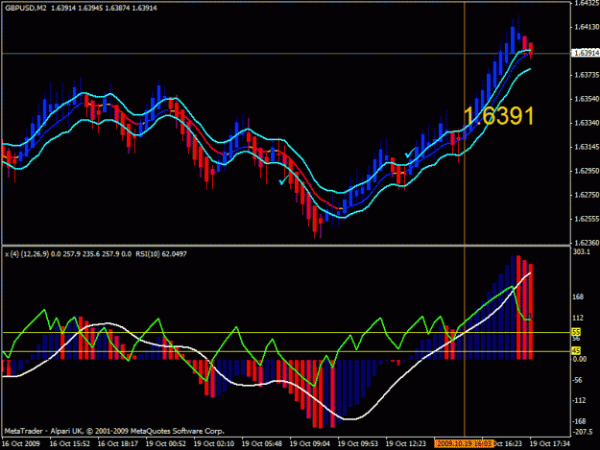Image resolution: width=600 pixels, height=450 pixels.
Task: Click the 1.62555 price axis label
Action: [x=587, y=219]
